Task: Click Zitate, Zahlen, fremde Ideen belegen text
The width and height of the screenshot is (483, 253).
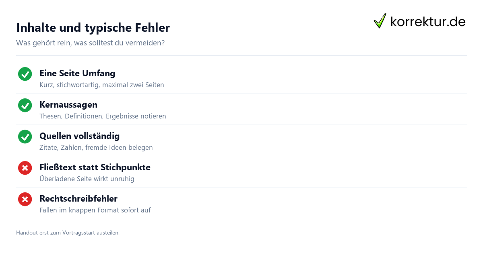Action: (96, 148)
